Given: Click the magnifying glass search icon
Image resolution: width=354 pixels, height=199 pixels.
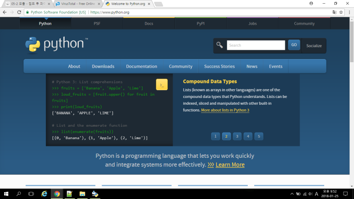Looking at the screenshot, I should tap(219, 45).
